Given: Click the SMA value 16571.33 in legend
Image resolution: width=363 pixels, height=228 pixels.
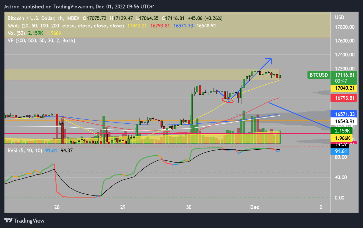Looking at the screenshot, I should (183, 26).
